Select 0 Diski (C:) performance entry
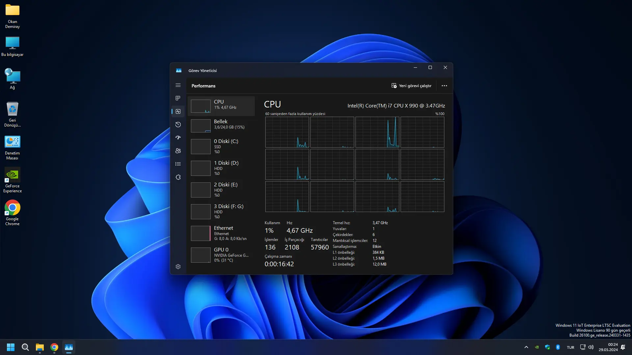Screen dimensions: 632x355 (221, 146)
